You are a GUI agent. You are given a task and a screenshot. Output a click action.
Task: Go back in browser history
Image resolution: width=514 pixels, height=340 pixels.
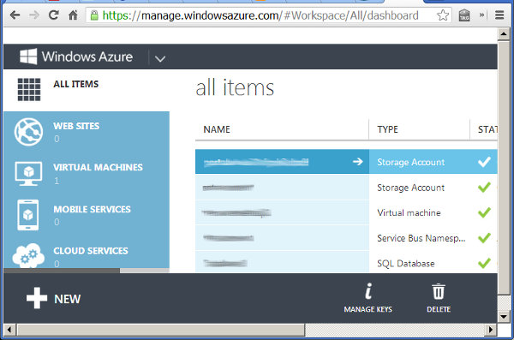(x=15, y=15)
